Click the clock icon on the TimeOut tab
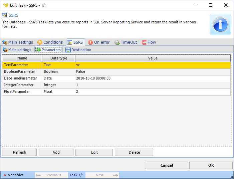Image resolution: width=234 pixels, height=179 pixels. pyautogui.click(x=117, y=42)
